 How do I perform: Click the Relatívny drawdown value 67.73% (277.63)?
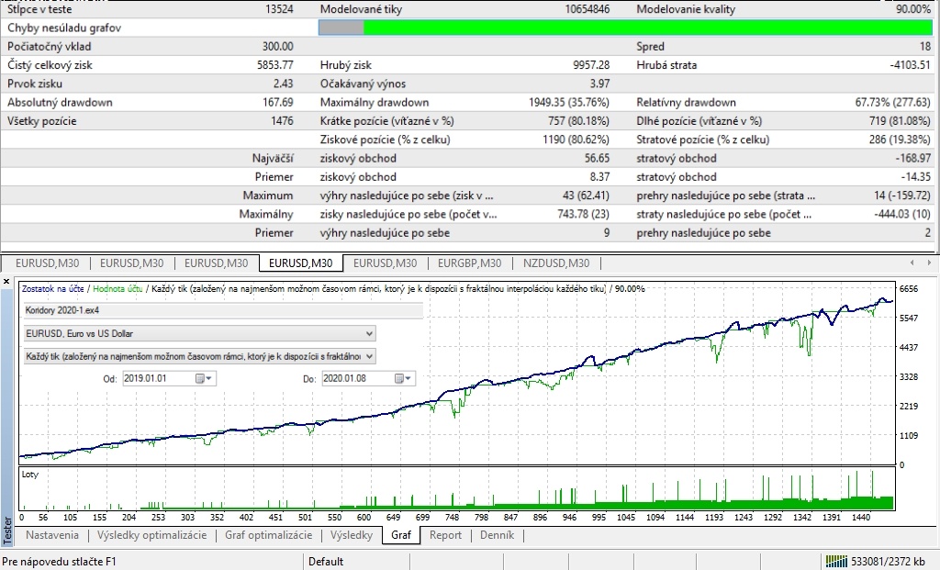tap(892, 102)
